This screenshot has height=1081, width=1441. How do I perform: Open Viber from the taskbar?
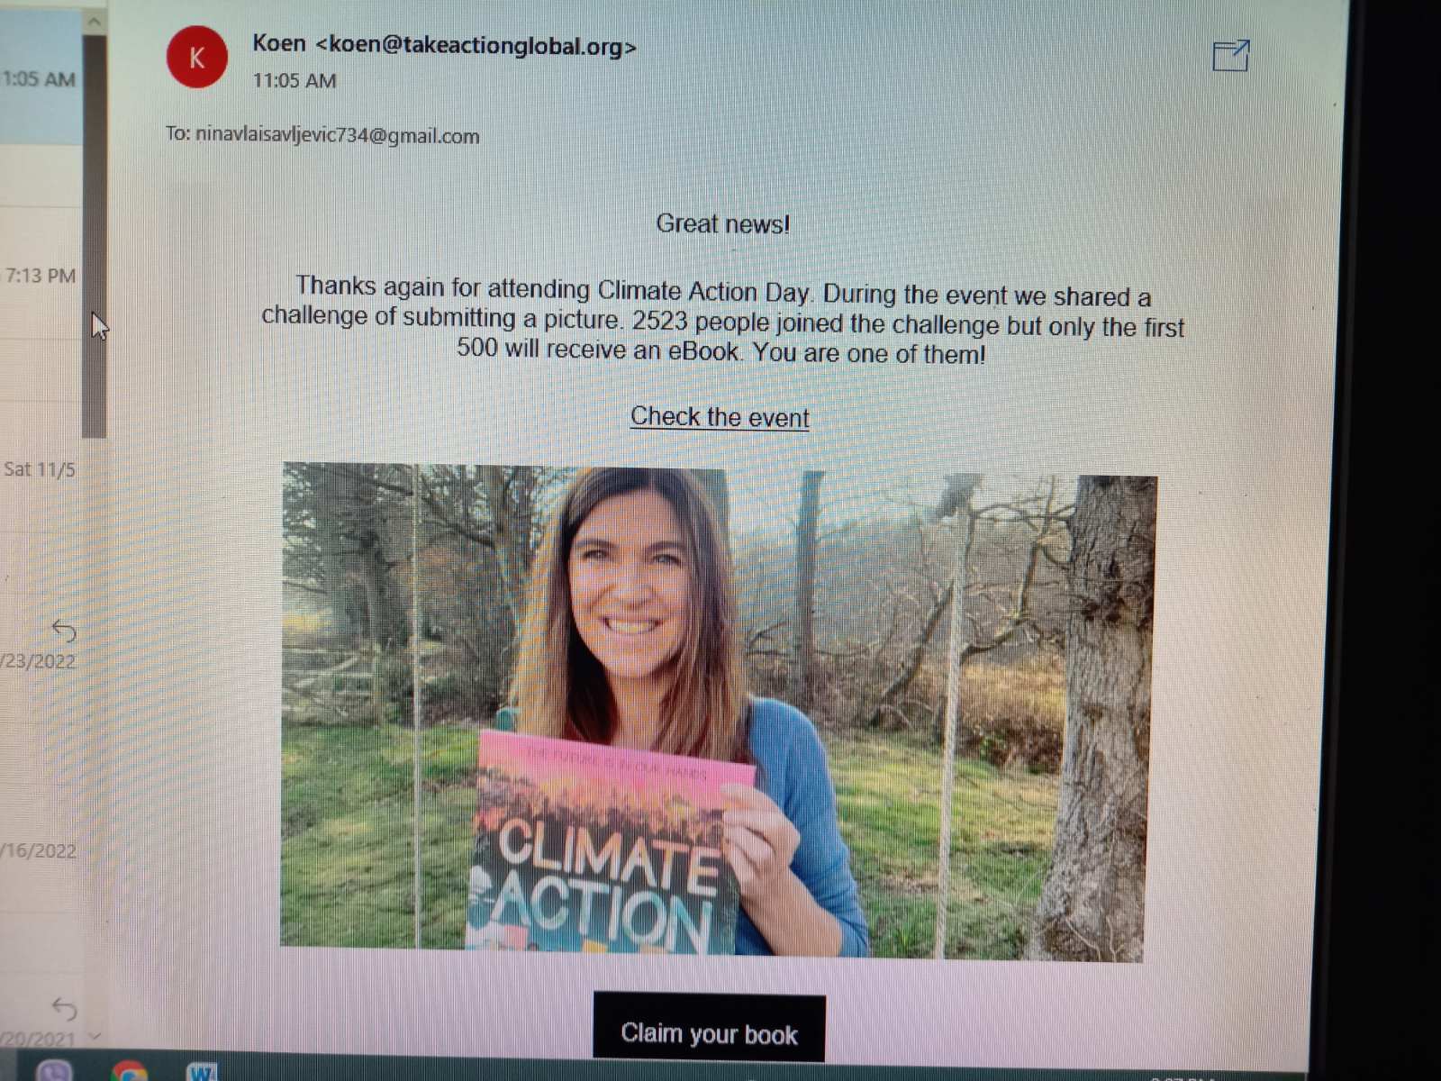54,1070
